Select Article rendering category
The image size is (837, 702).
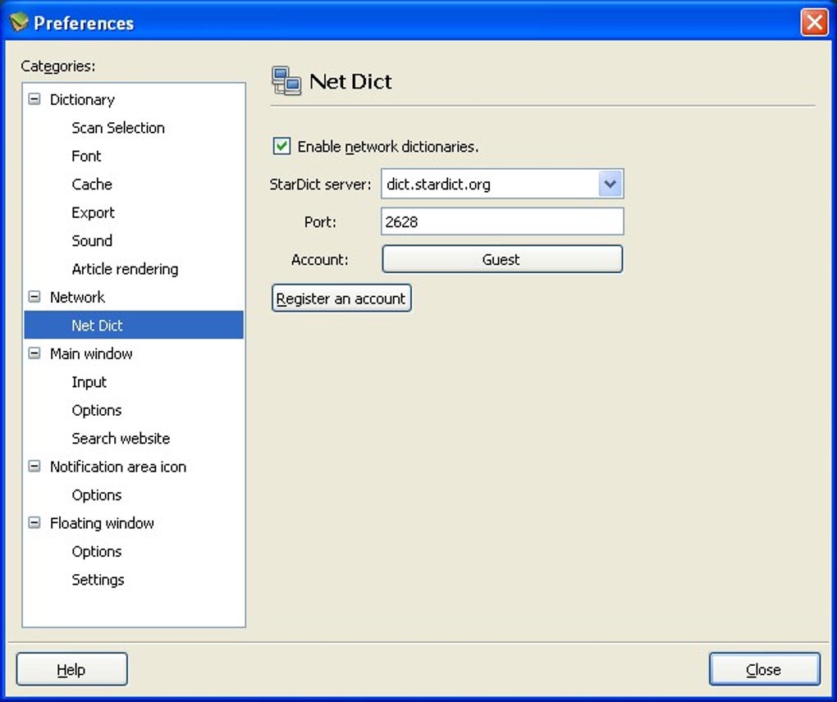pyautogui.click(x=125, y=269)
